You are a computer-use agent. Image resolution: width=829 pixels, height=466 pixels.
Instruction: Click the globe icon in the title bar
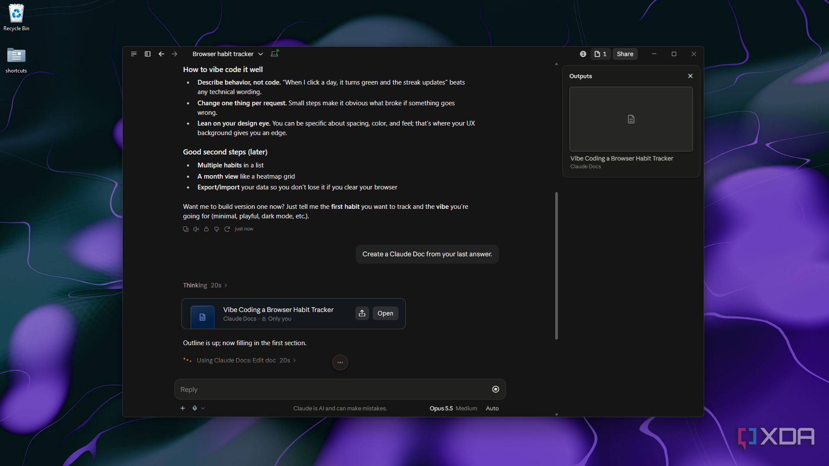(583, 54)
